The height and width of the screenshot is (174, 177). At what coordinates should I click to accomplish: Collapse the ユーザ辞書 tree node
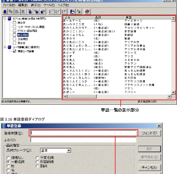click(5, 47)
